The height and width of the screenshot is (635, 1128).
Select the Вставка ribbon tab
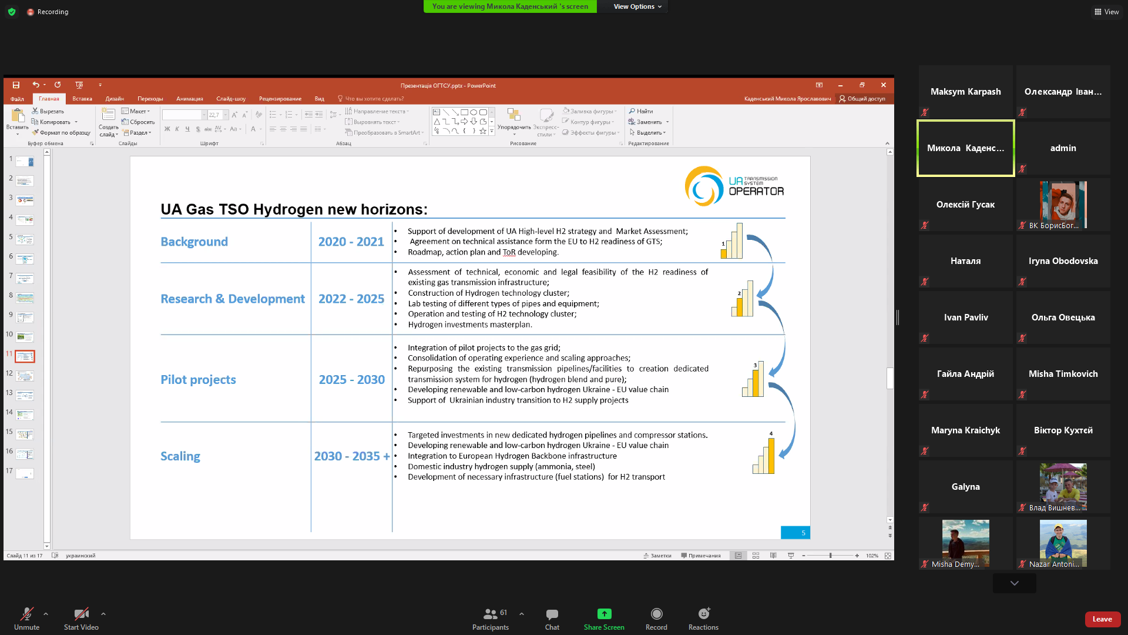(81, 98)
